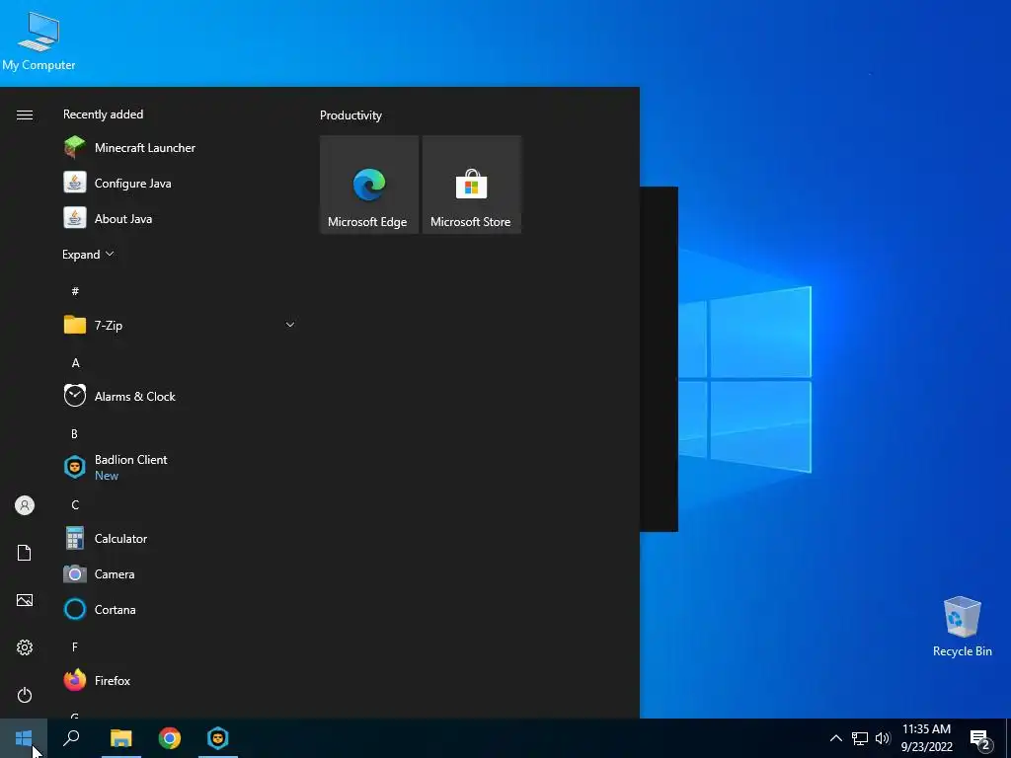Open the clock showing 11:35 AM
The width and height of the screenshot is (1011, 758).
point(926,738)
